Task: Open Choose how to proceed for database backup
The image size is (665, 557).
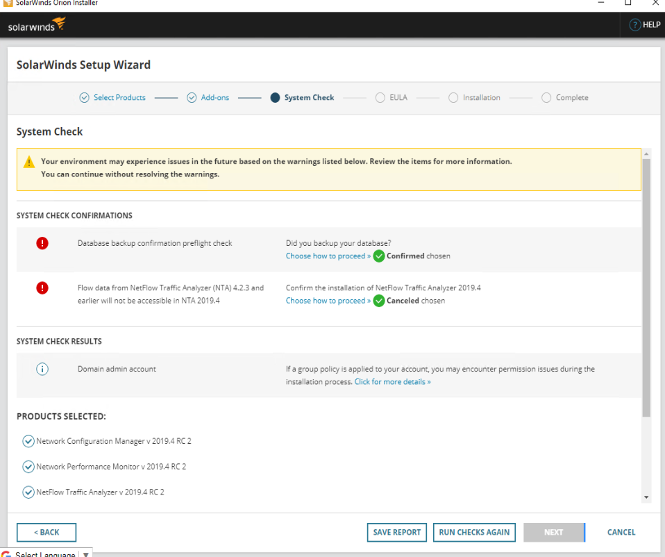Action: coord(328,256)
